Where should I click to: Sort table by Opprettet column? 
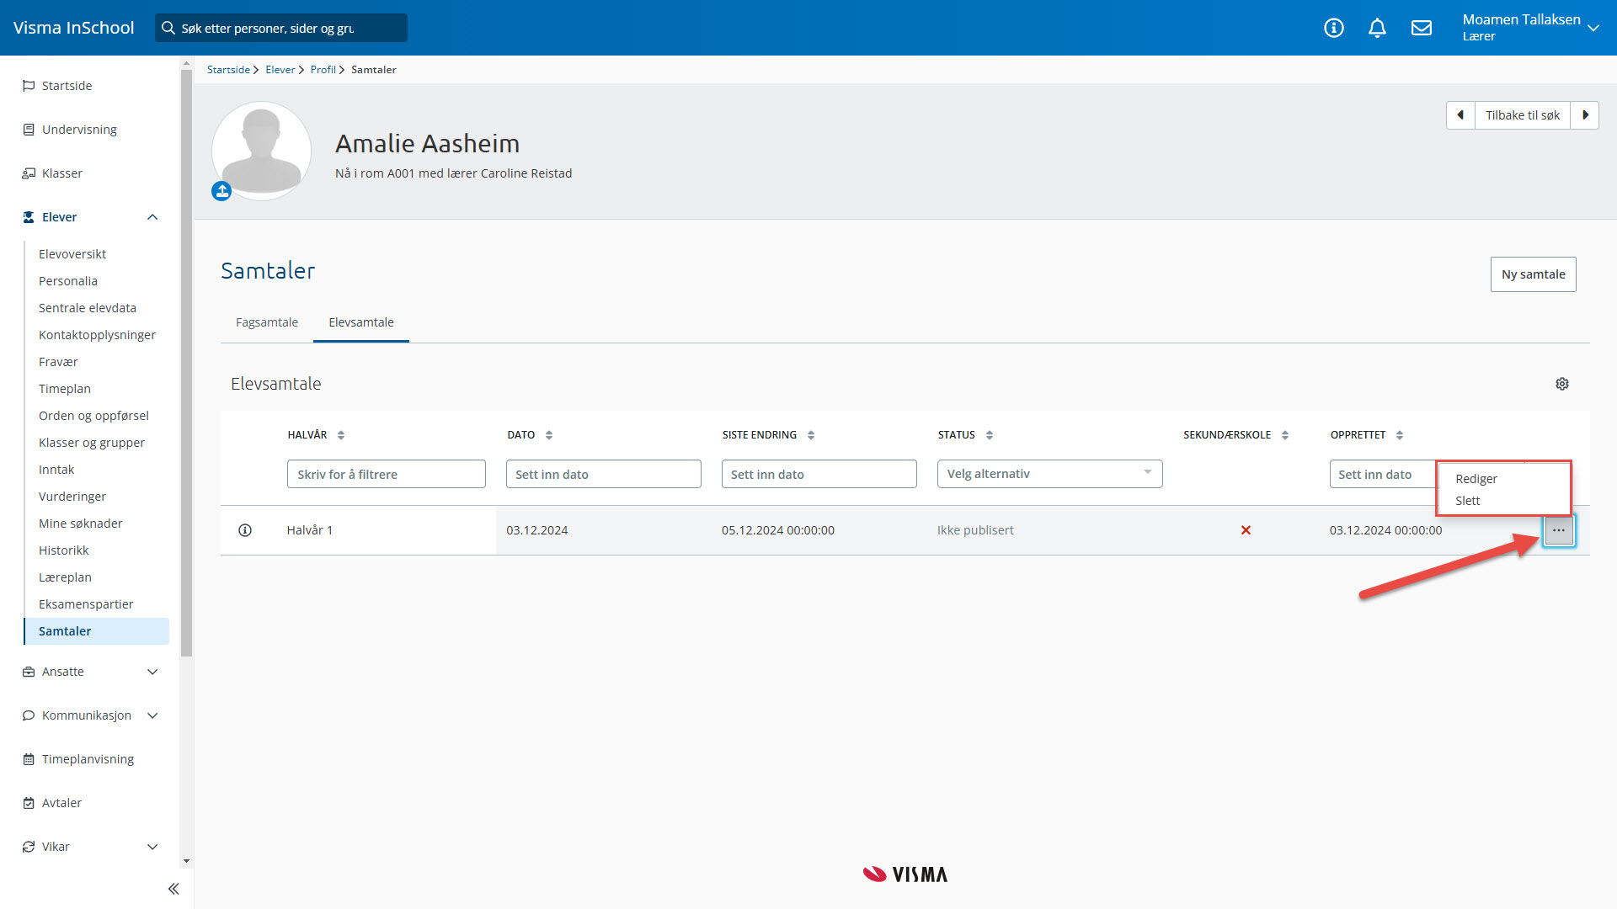coord(1400,435)
